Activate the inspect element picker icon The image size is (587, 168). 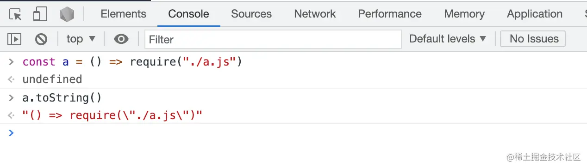16,14
